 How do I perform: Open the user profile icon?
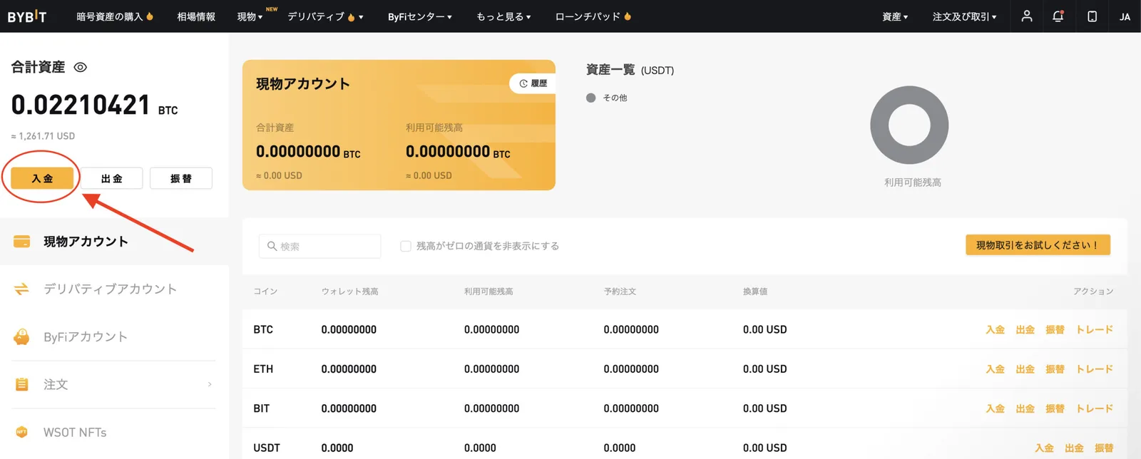1026,16
